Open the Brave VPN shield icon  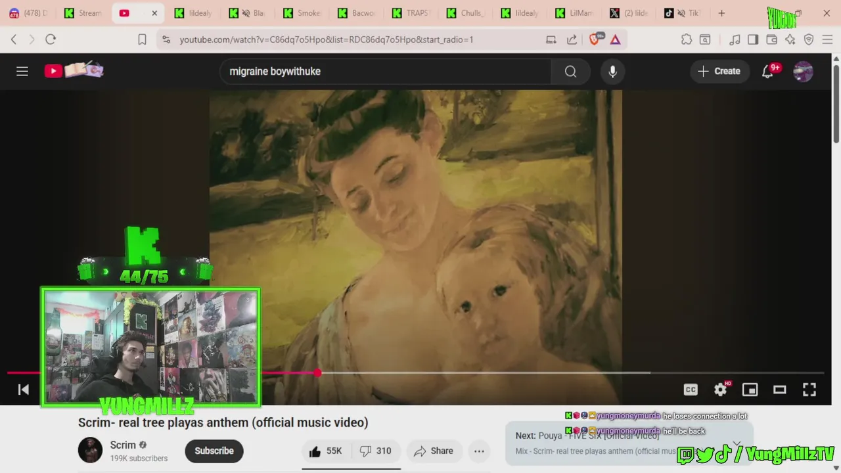[809, 39]
